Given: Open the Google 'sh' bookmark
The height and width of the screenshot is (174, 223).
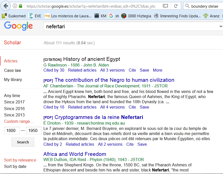Looking at the screenshot, I should (114, 16).
